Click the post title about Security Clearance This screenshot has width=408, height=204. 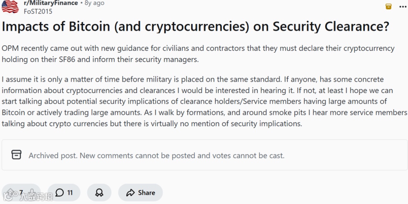[195, 27]
